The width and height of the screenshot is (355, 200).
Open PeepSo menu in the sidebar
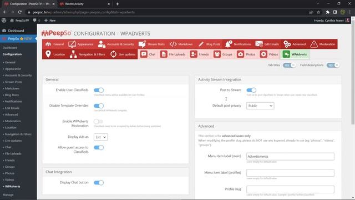pos(18,39)
